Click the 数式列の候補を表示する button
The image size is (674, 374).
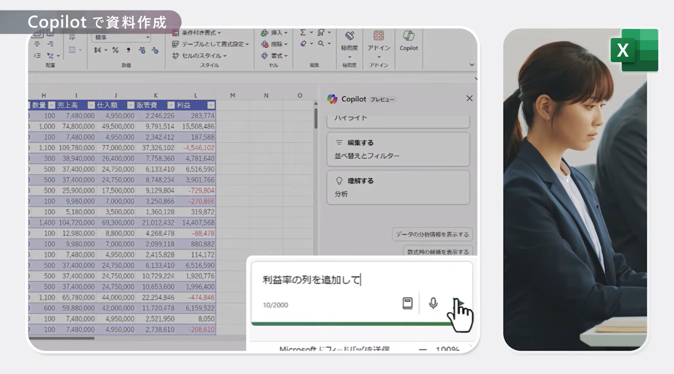(438, 252)
